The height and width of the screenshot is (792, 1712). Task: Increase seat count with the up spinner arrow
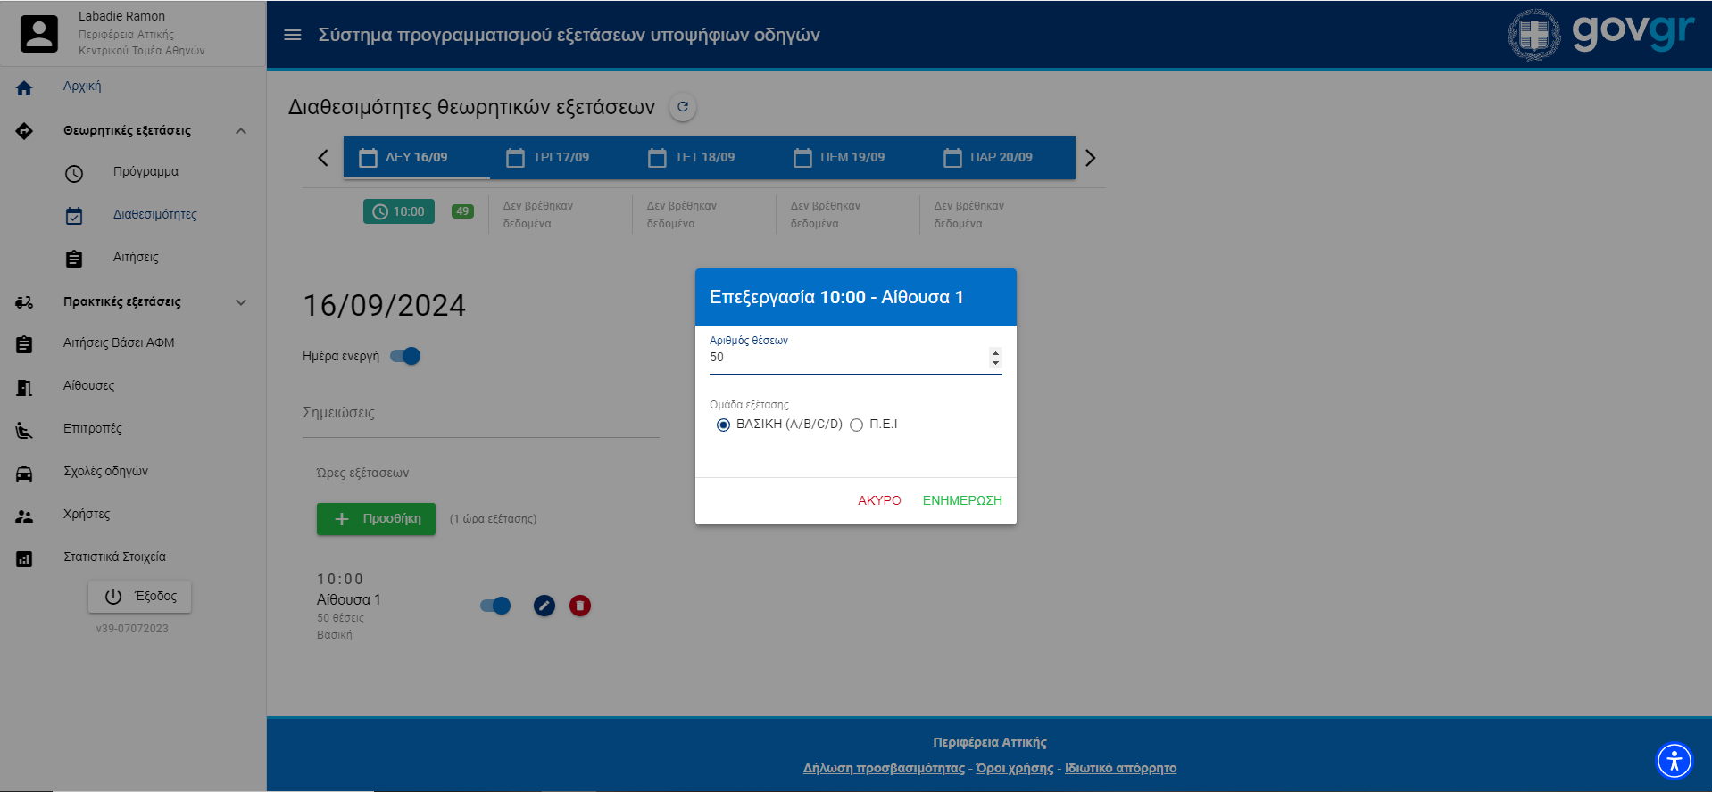coord(995,352)
